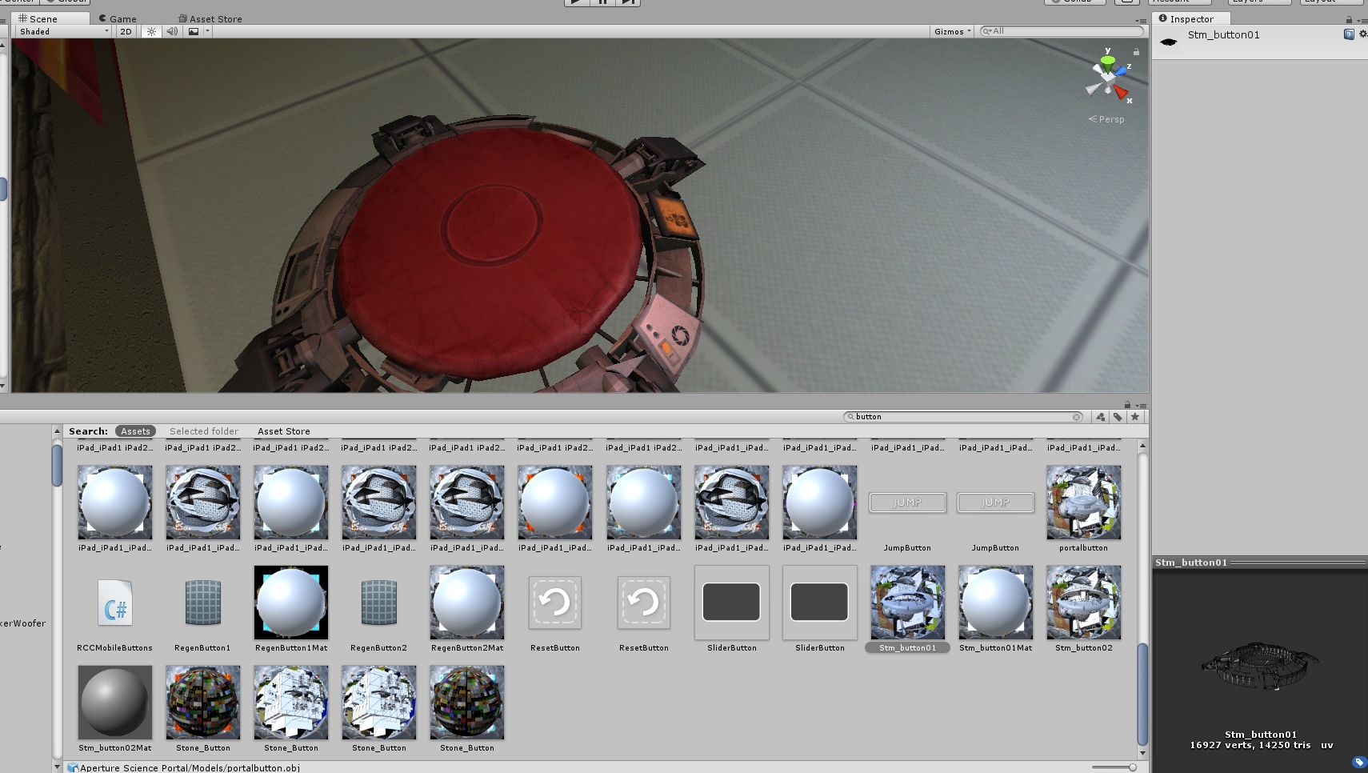The height and width of the screenshot is (773, 1368).
Task: Select Selected folder search scope
Action: (x=203, y=431)
